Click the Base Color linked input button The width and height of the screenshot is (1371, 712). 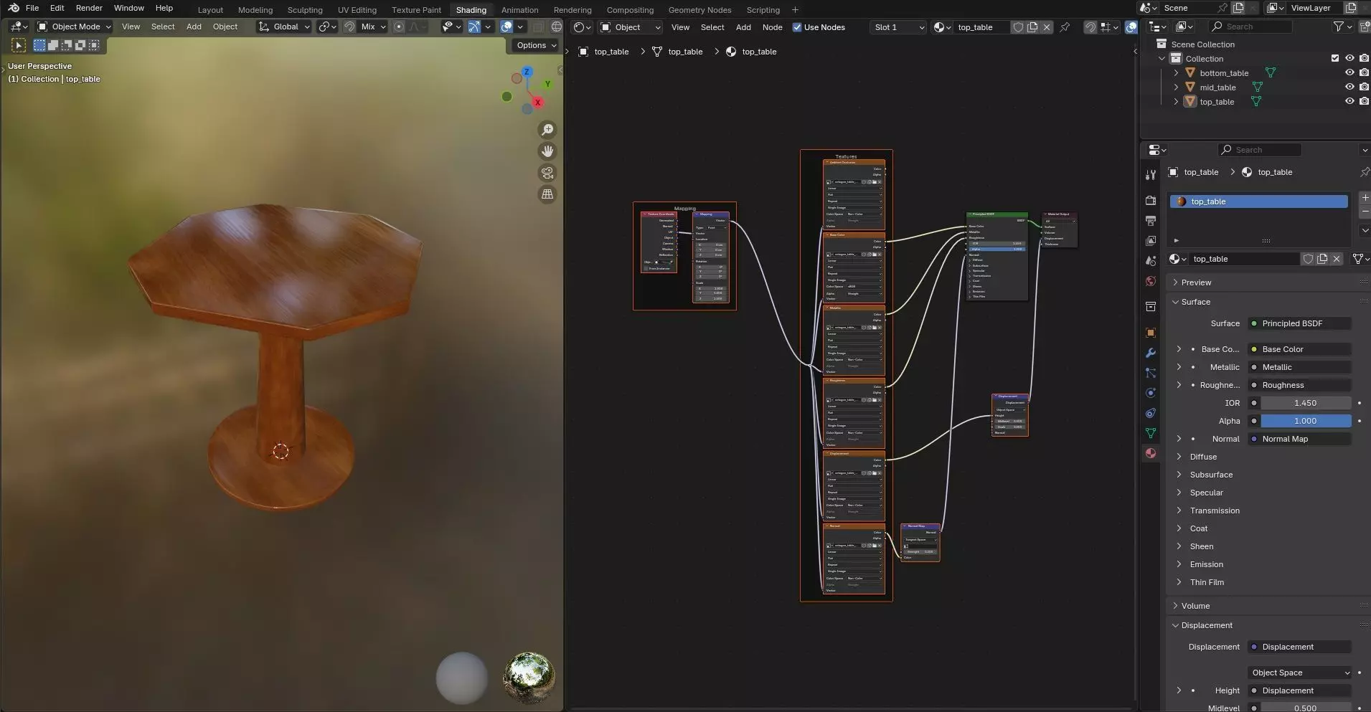[1300, 349]
